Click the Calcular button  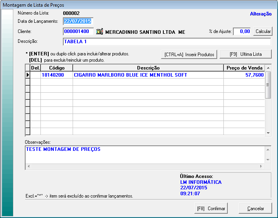[263, 31]
